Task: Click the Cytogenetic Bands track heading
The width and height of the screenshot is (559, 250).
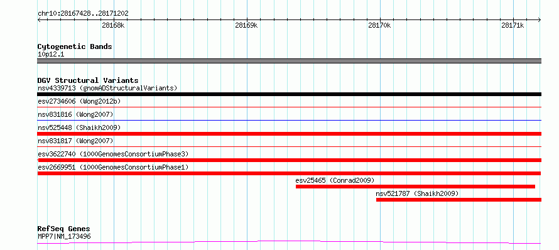Action: (x=75, y=46)
